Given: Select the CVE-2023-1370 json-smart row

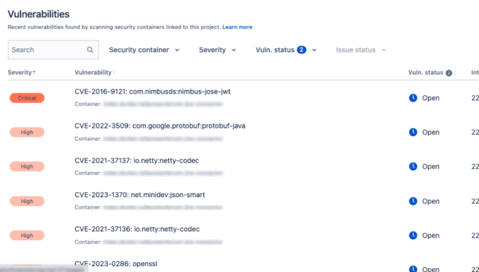Looking at the screenshot, I should 140,195.
